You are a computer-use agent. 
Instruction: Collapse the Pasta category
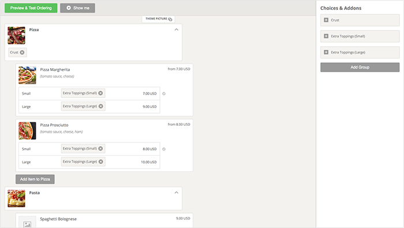(176, 192)
